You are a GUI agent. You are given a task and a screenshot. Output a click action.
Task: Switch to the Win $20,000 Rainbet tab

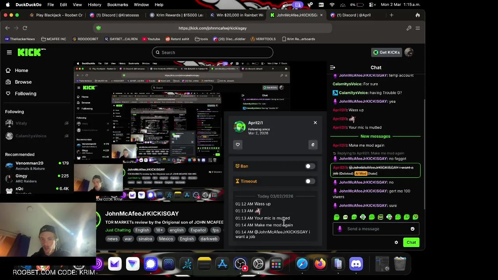point(237,15)
